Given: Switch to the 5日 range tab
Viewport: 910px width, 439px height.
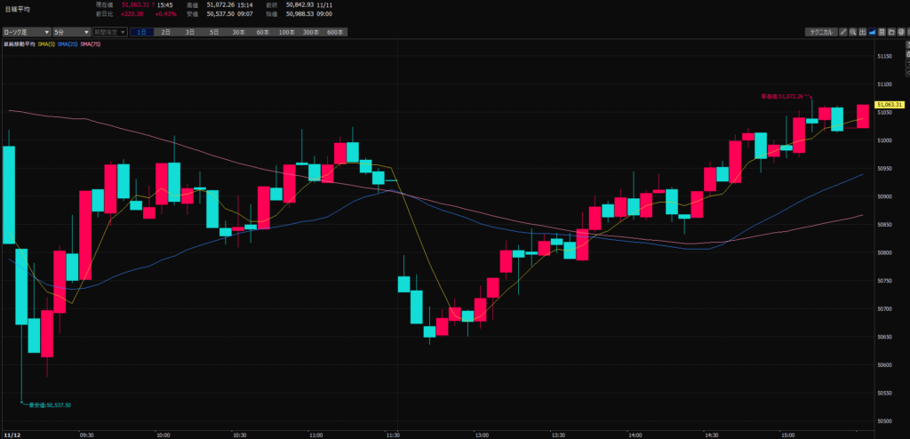Looking at the screenshot, I should pyautogui.click(x=213, y=32).
